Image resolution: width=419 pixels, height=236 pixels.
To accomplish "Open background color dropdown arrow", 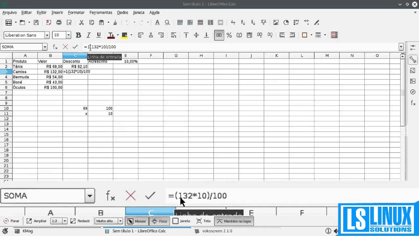I will click(131, 35).
